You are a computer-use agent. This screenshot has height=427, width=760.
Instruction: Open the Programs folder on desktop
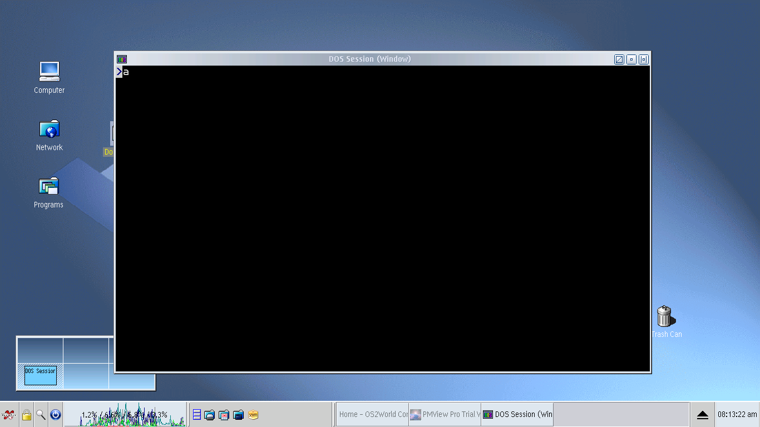[49, 186]
